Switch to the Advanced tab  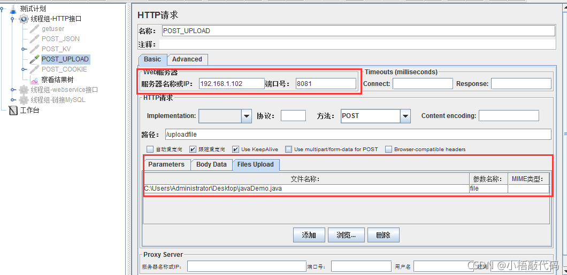[x=187, y=59]
